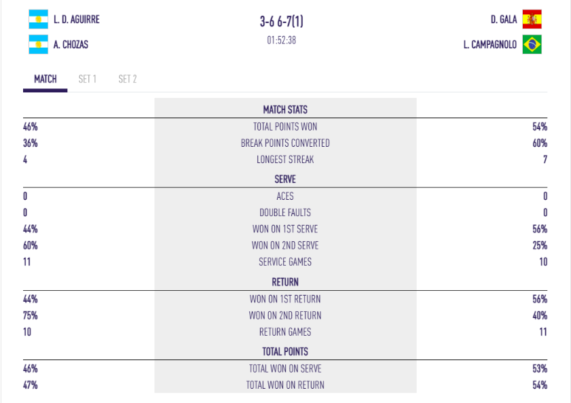Open the SET 2 tab
The width and height of the screenshot is (571, 403).
[128, 80]
